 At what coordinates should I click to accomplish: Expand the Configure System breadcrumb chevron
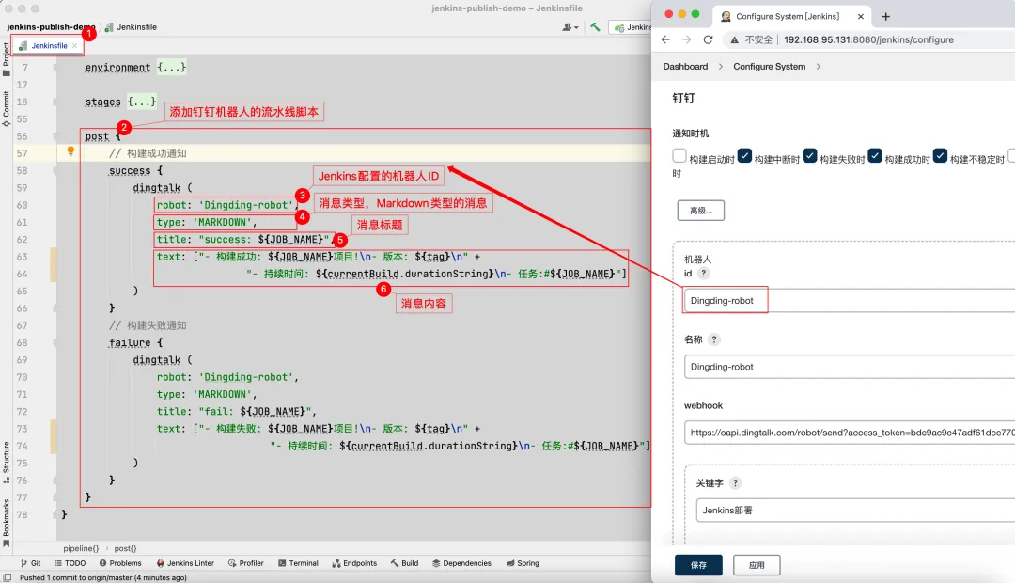(819, 66)
